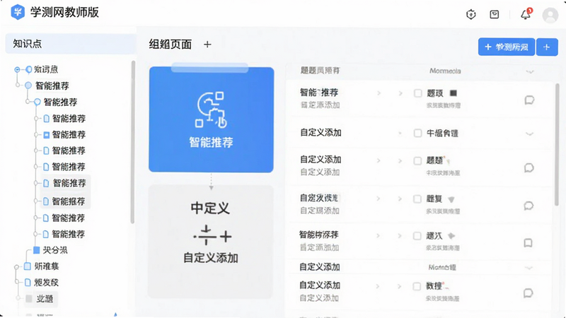Click the document icon beside 矩发筱
The height and width of the screenshot is (318, 566).
(x=28, y=282)
